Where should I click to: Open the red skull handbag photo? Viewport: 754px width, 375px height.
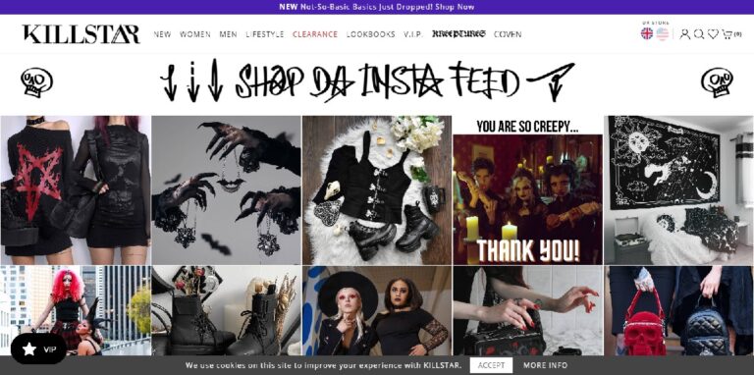click(x=678, y=310)
